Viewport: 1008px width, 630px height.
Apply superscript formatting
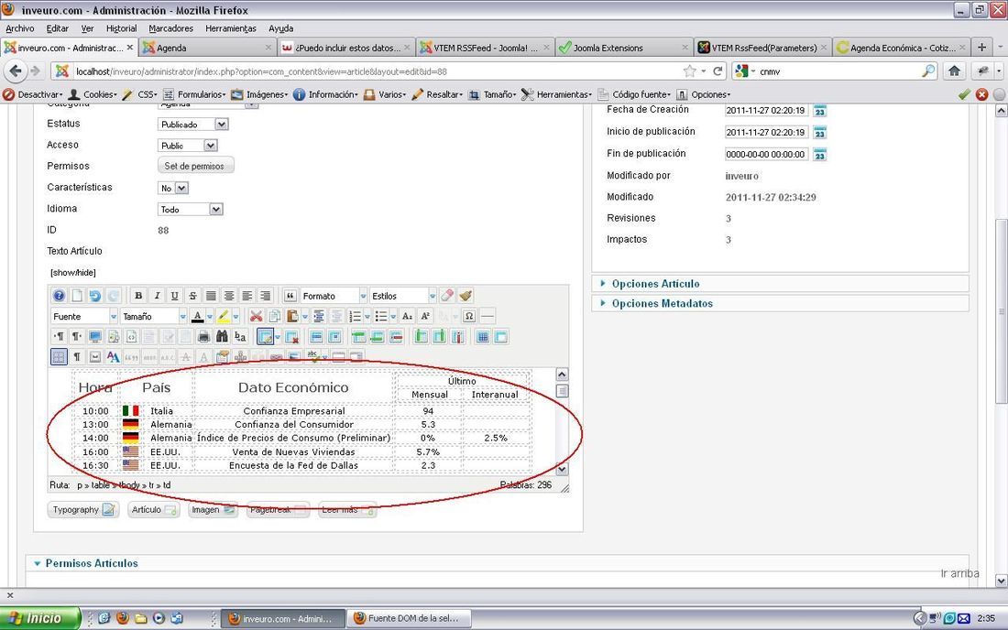click(x=425, y=316)
